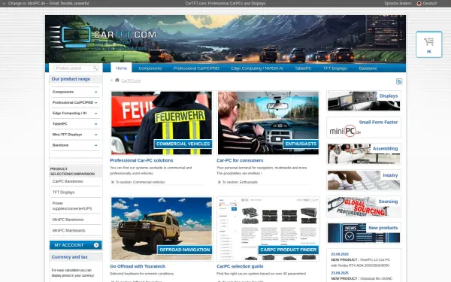Open the Offroad-Navigation image
451x282 pixels.
click(x=162, y=229)
